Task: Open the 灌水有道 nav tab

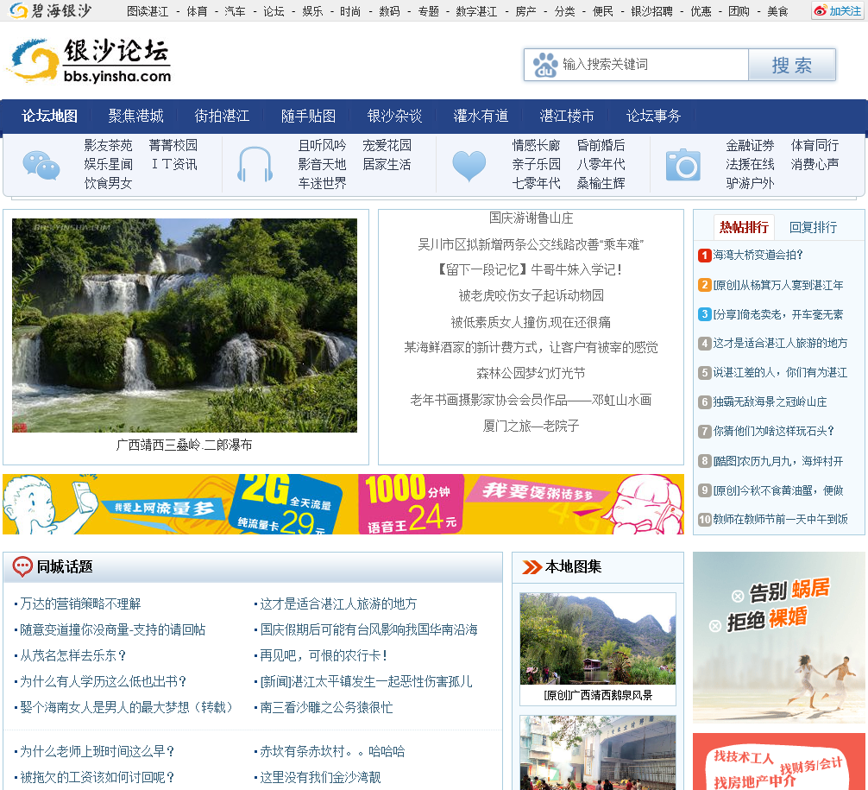Action: [x=481, y=116]
